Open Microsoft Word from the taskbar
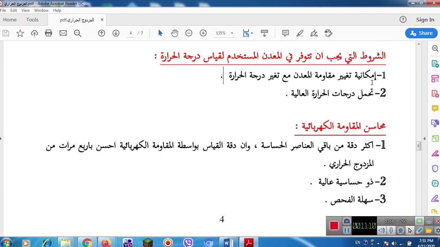 [229, 243]
